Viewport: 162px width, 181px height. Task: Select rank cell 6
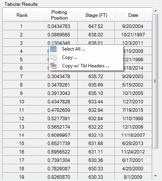(21, 68)
